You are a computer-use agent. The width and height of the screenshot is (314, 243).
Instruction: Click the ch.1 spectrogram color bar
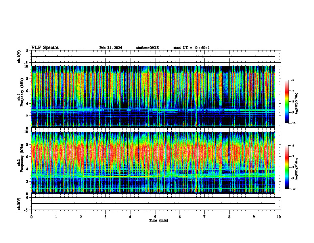tap(287, 102)
